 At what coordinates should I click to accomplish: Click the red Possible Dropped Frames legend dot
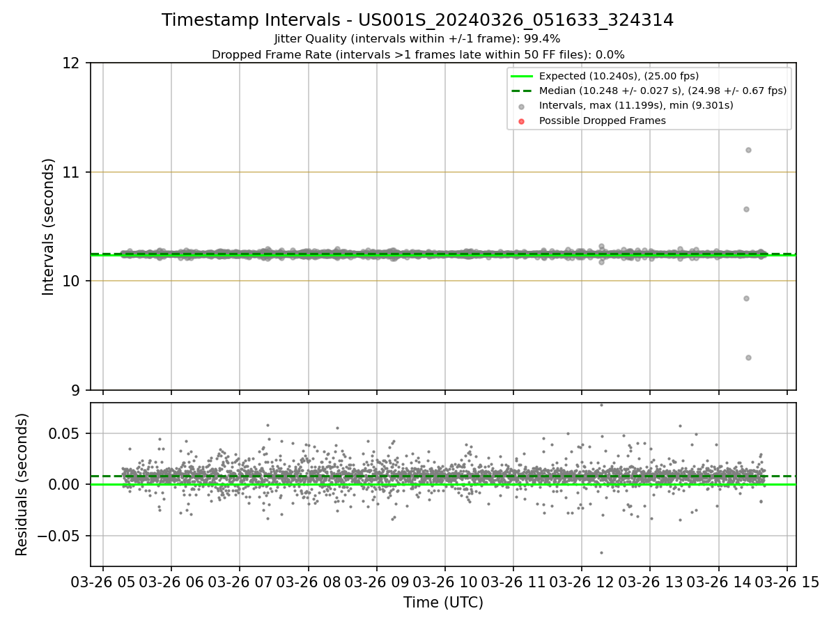(x=522, y=121)
